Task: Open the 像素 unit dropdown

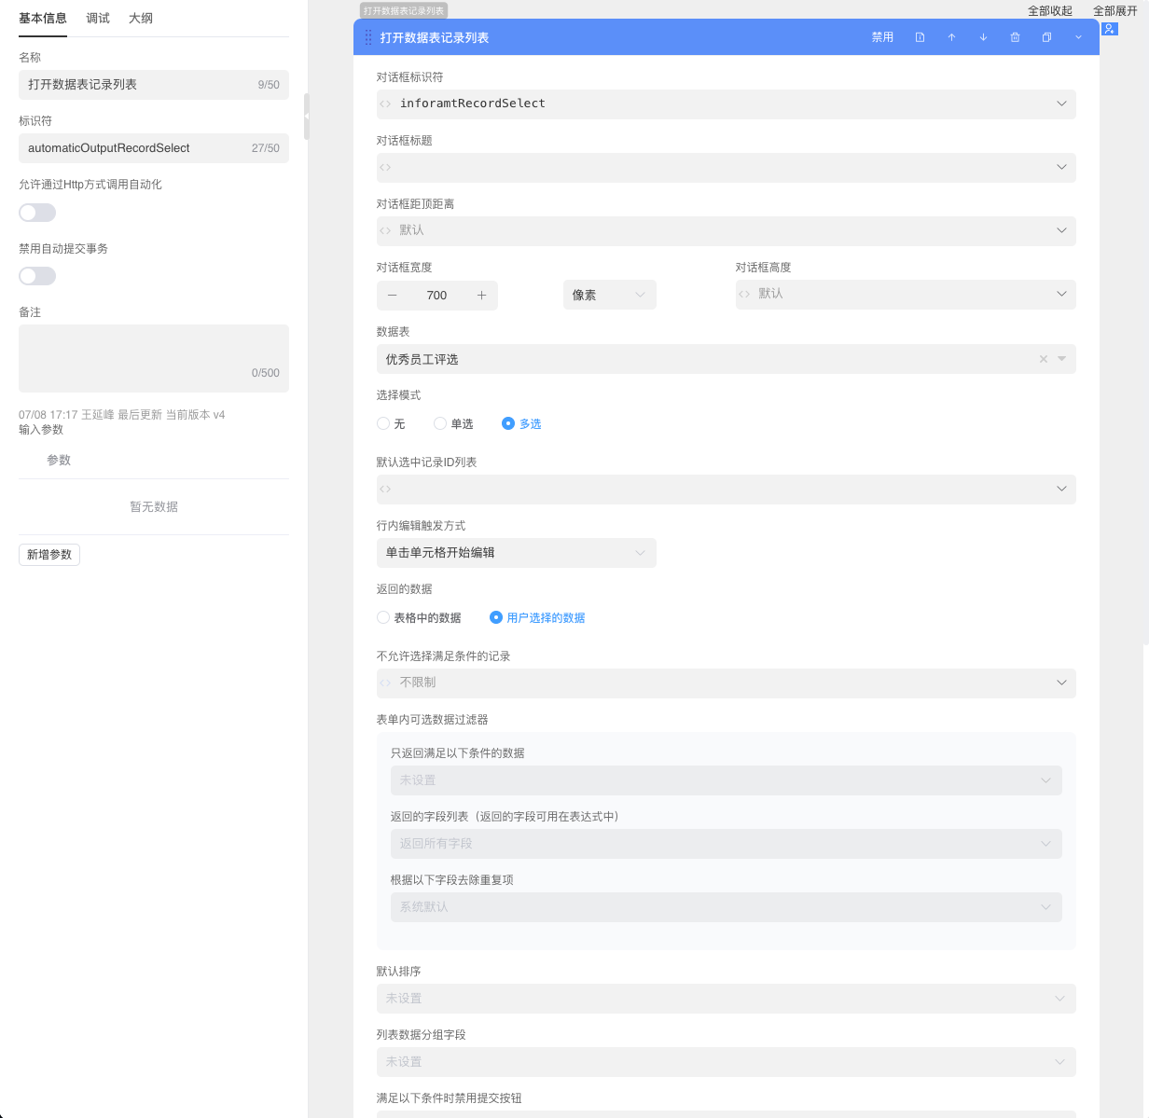Action: (609, 295)
